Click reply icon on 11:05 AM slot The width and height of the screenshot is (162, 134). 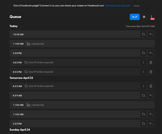pos(151,114)
